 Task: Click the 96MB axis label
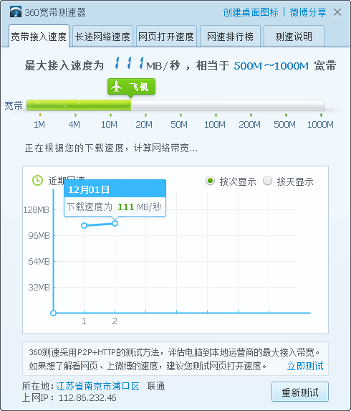[39, 236]
